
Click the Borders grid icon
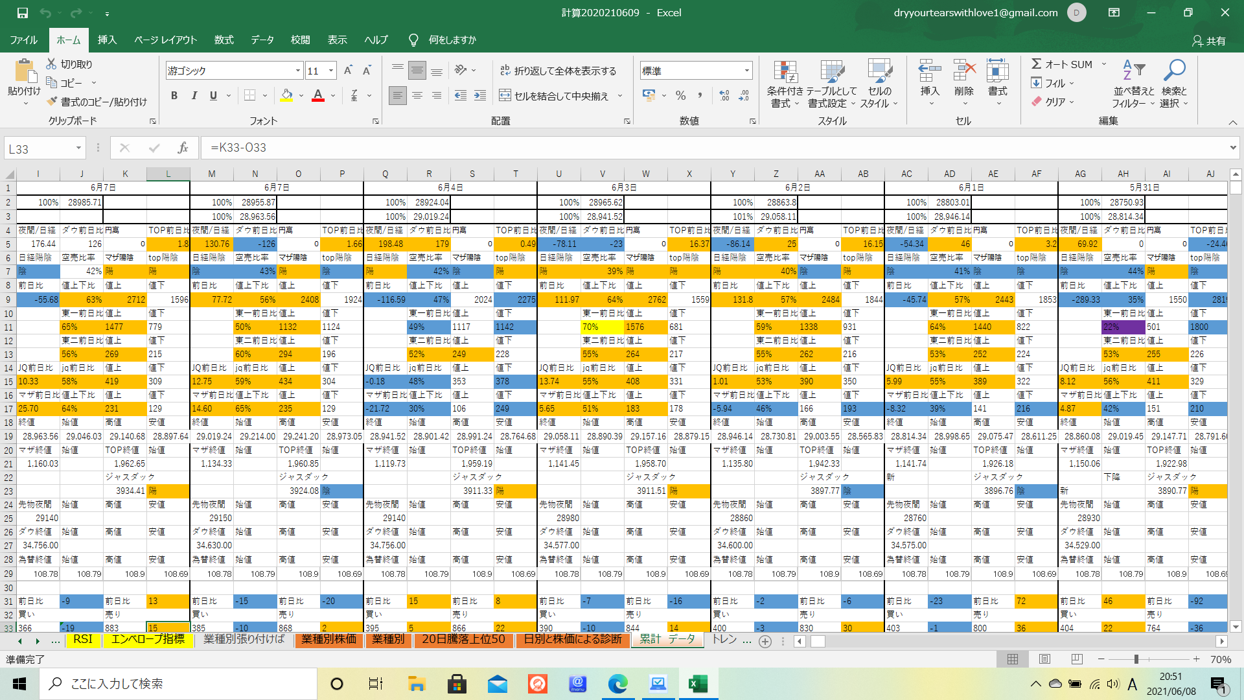(x=249, y=95)
